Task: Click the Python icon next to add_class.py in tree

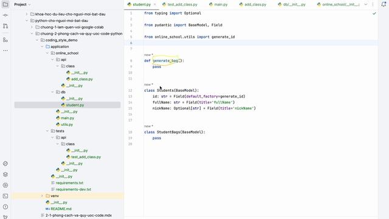Action: pyautogui.click(x=68, y=79)
